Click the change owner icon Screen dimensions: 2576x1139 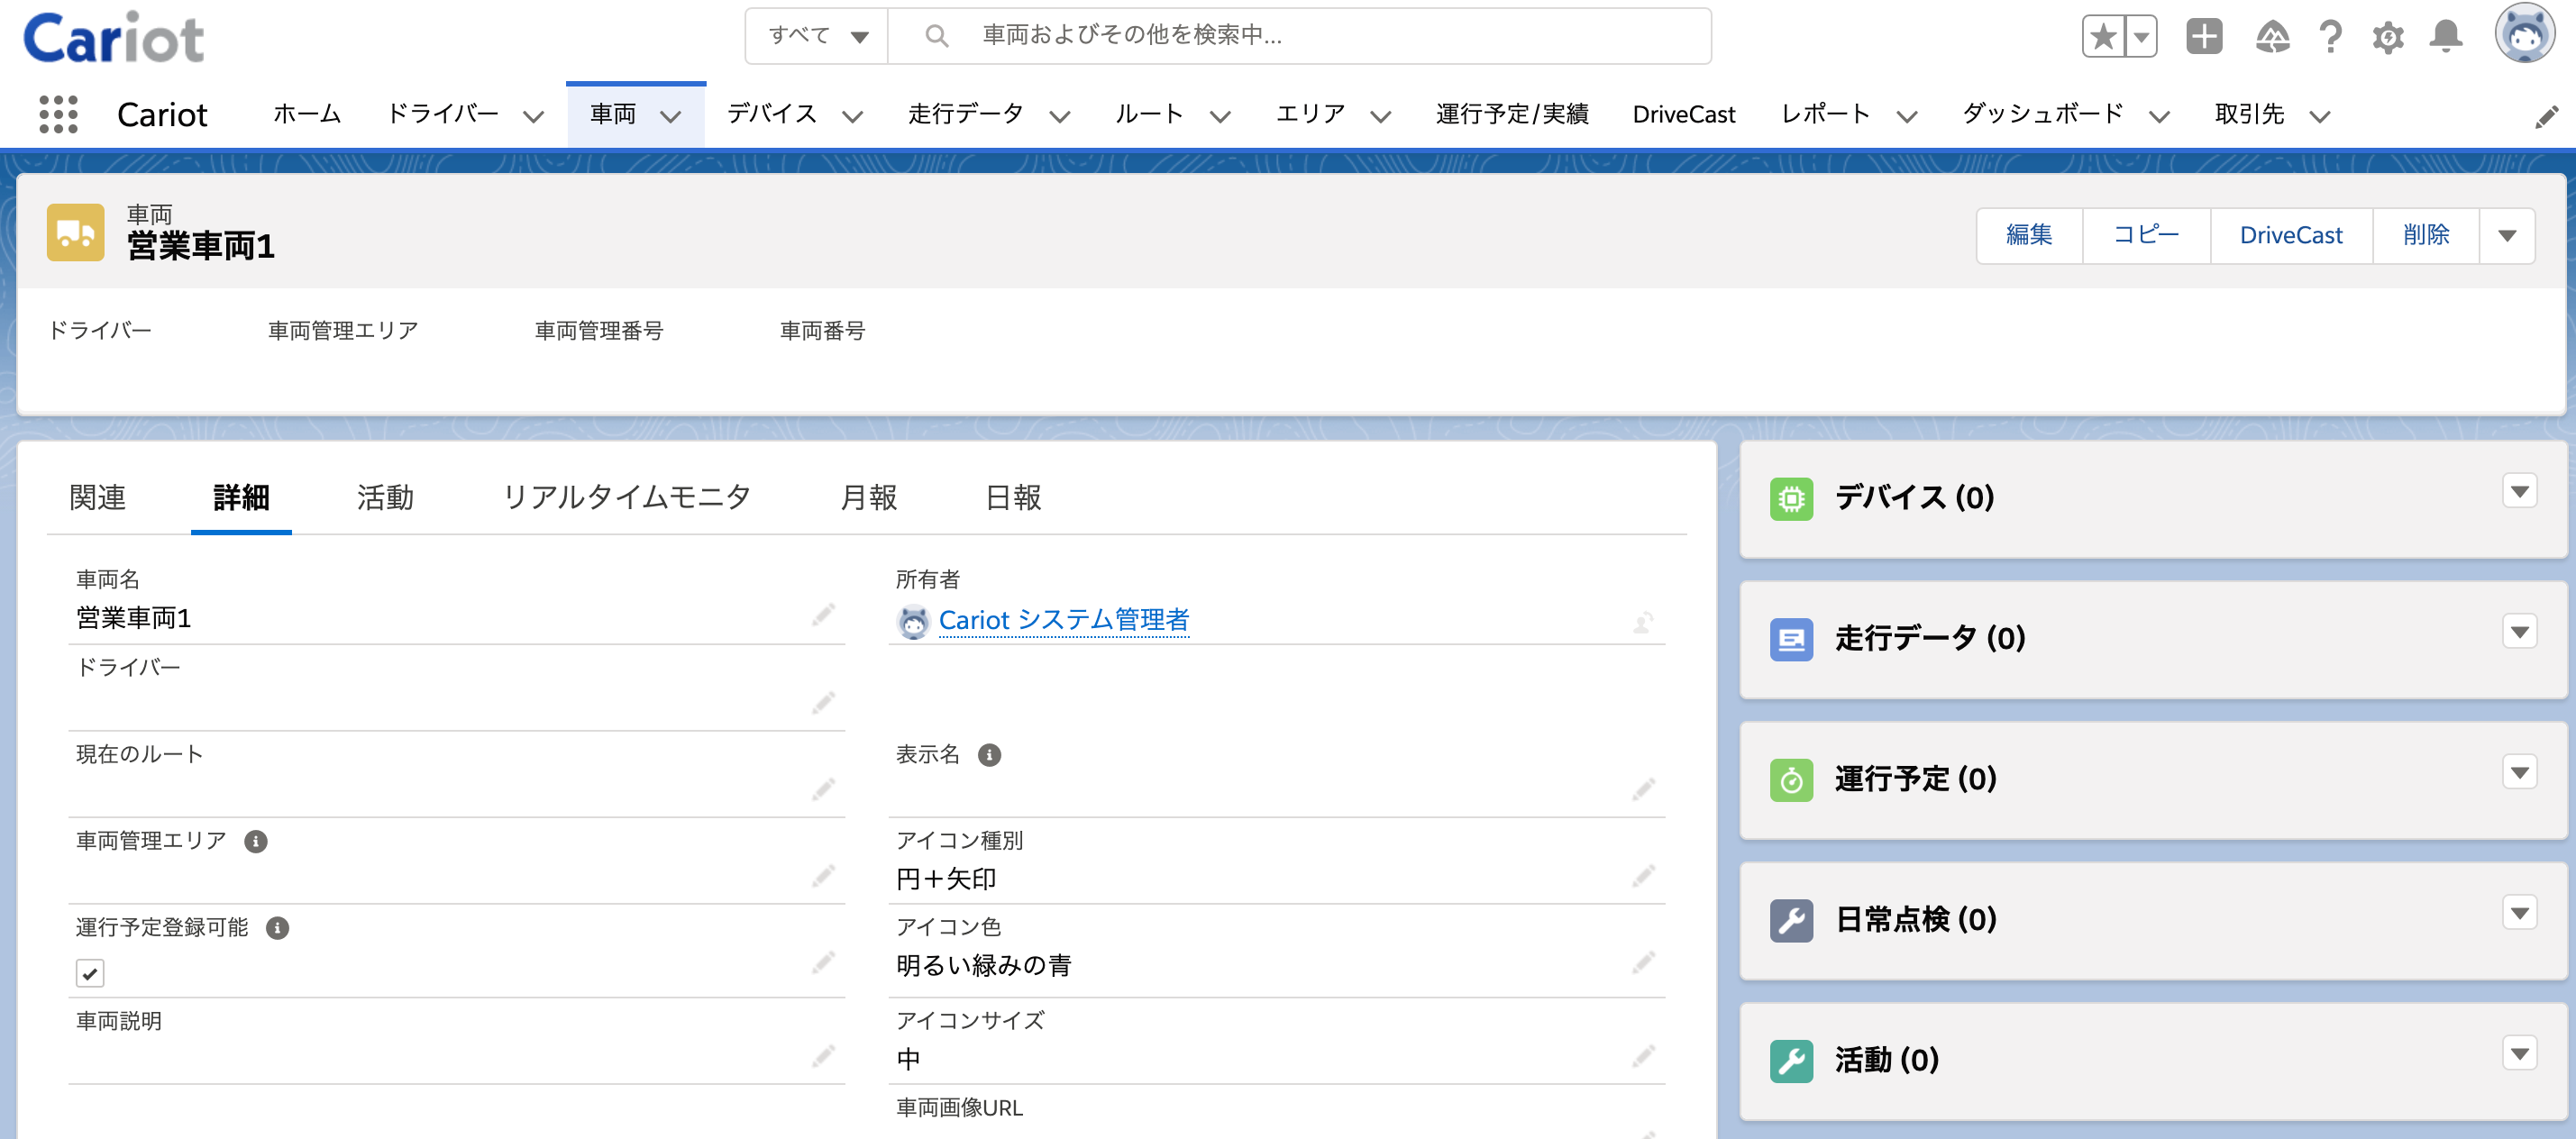click(x=1643, y=623)
